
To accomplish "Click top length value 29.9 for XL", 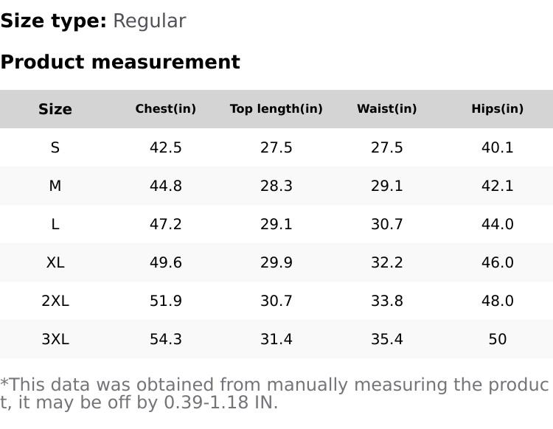I will [x=276, y=262].
